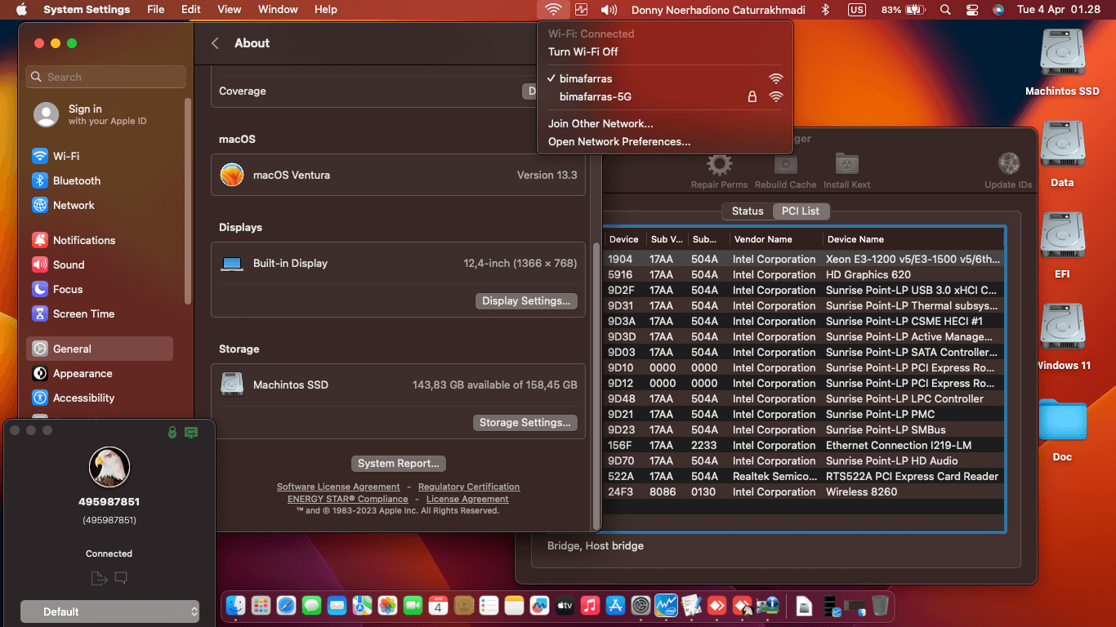Sort by the Device Name column header
Image resolution: width=1116 pixels, height=627 pixels.
pos(913,239)
